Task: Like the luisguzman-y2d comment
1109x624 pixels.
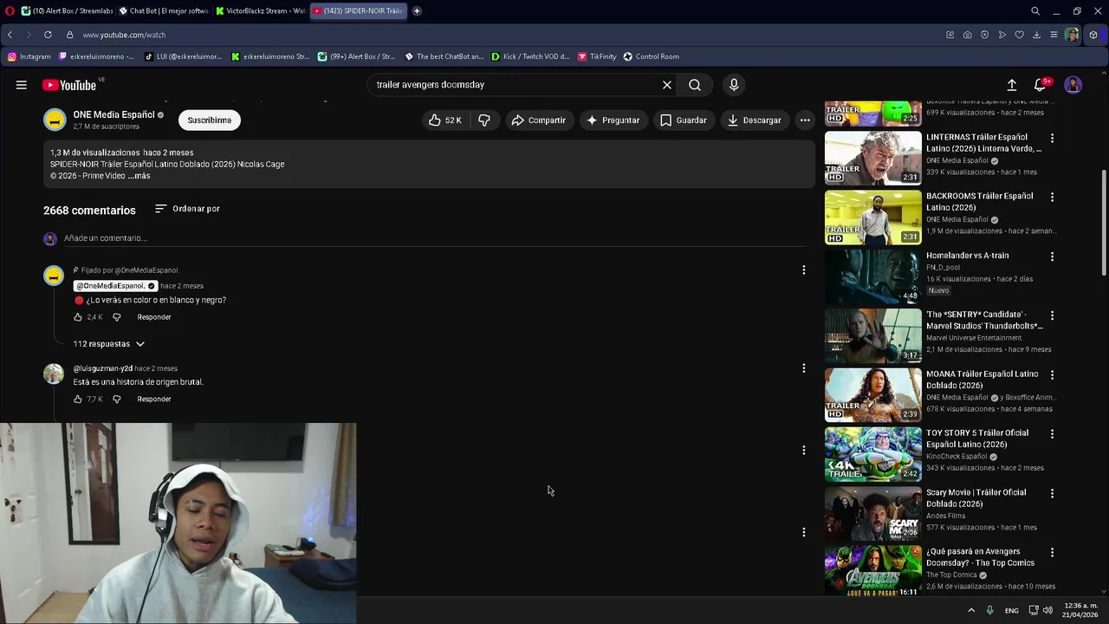Action: click(78, 400)
